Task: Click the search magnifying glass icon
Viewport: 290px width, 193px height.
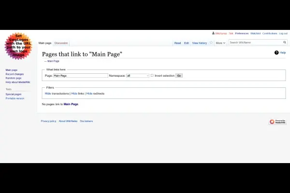Action: click(285, 42)
